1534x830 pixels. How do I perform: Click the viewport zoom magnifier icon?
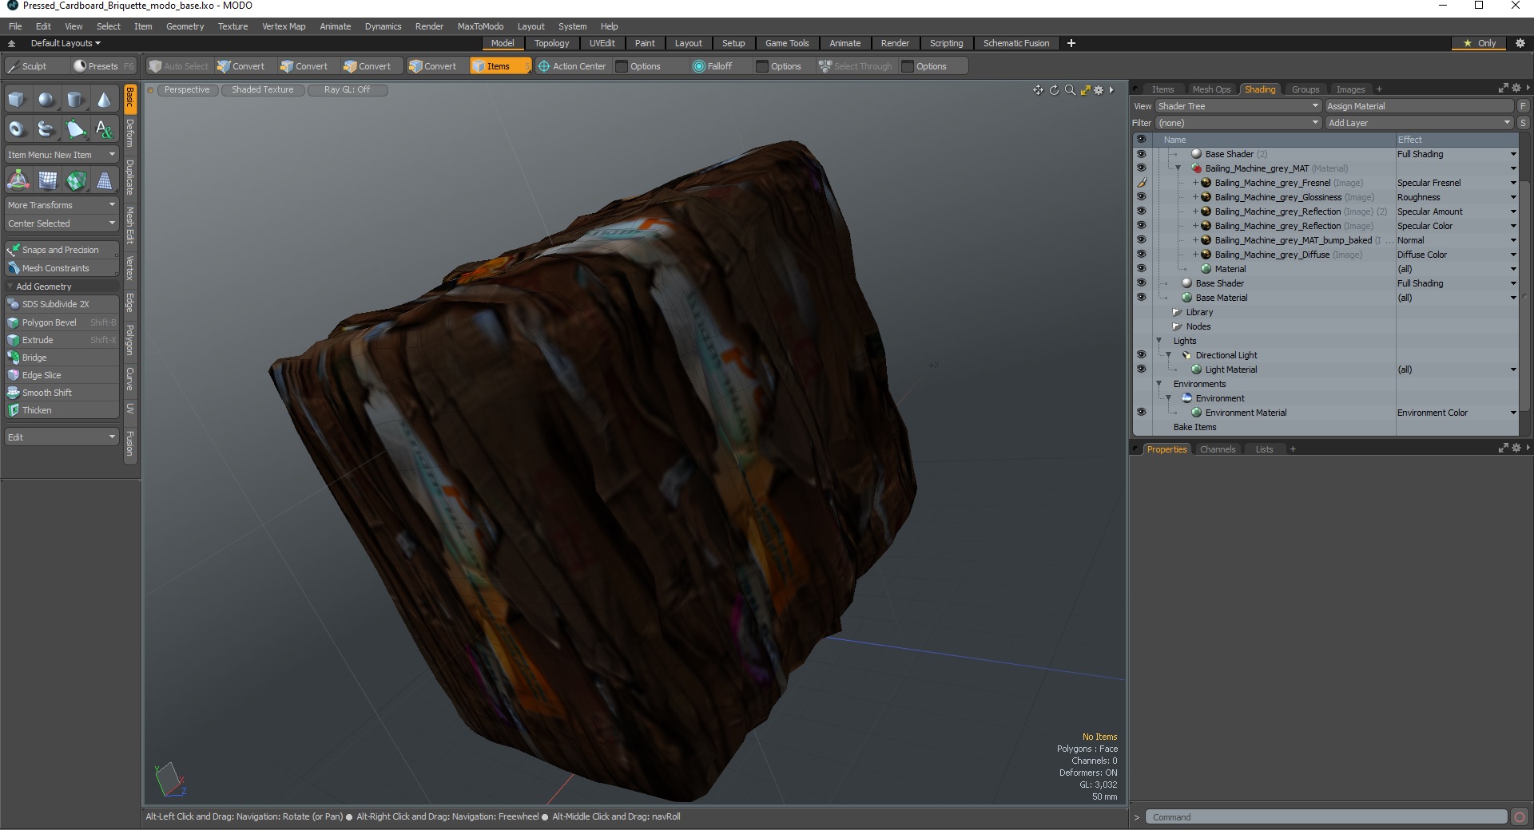point(1070,90)
